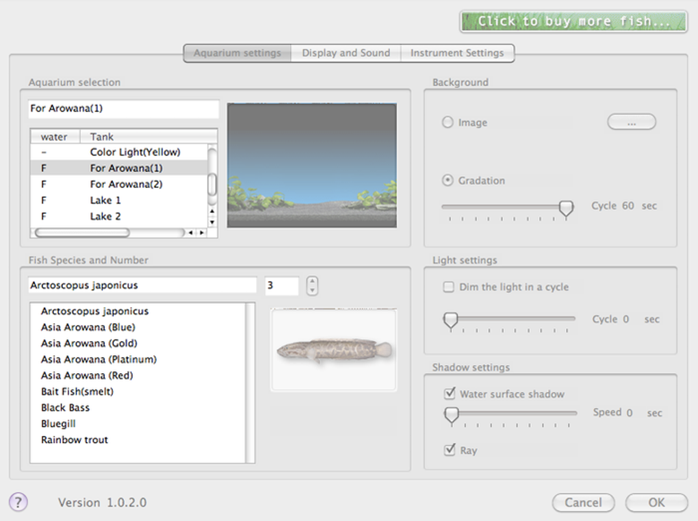Click the fish species name field

pyautogui.click(x=142, y=285)
